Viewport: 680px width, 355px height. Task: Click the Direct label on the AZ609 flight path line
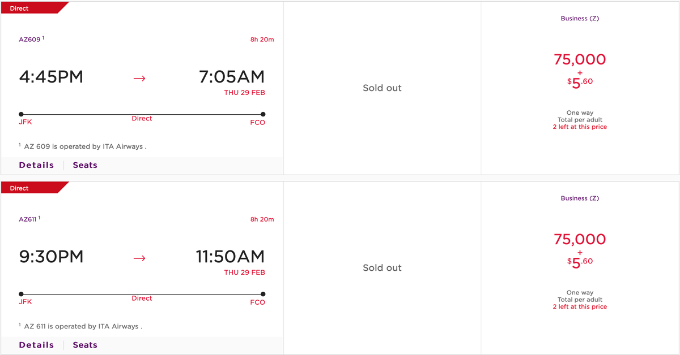click(142, 118)
